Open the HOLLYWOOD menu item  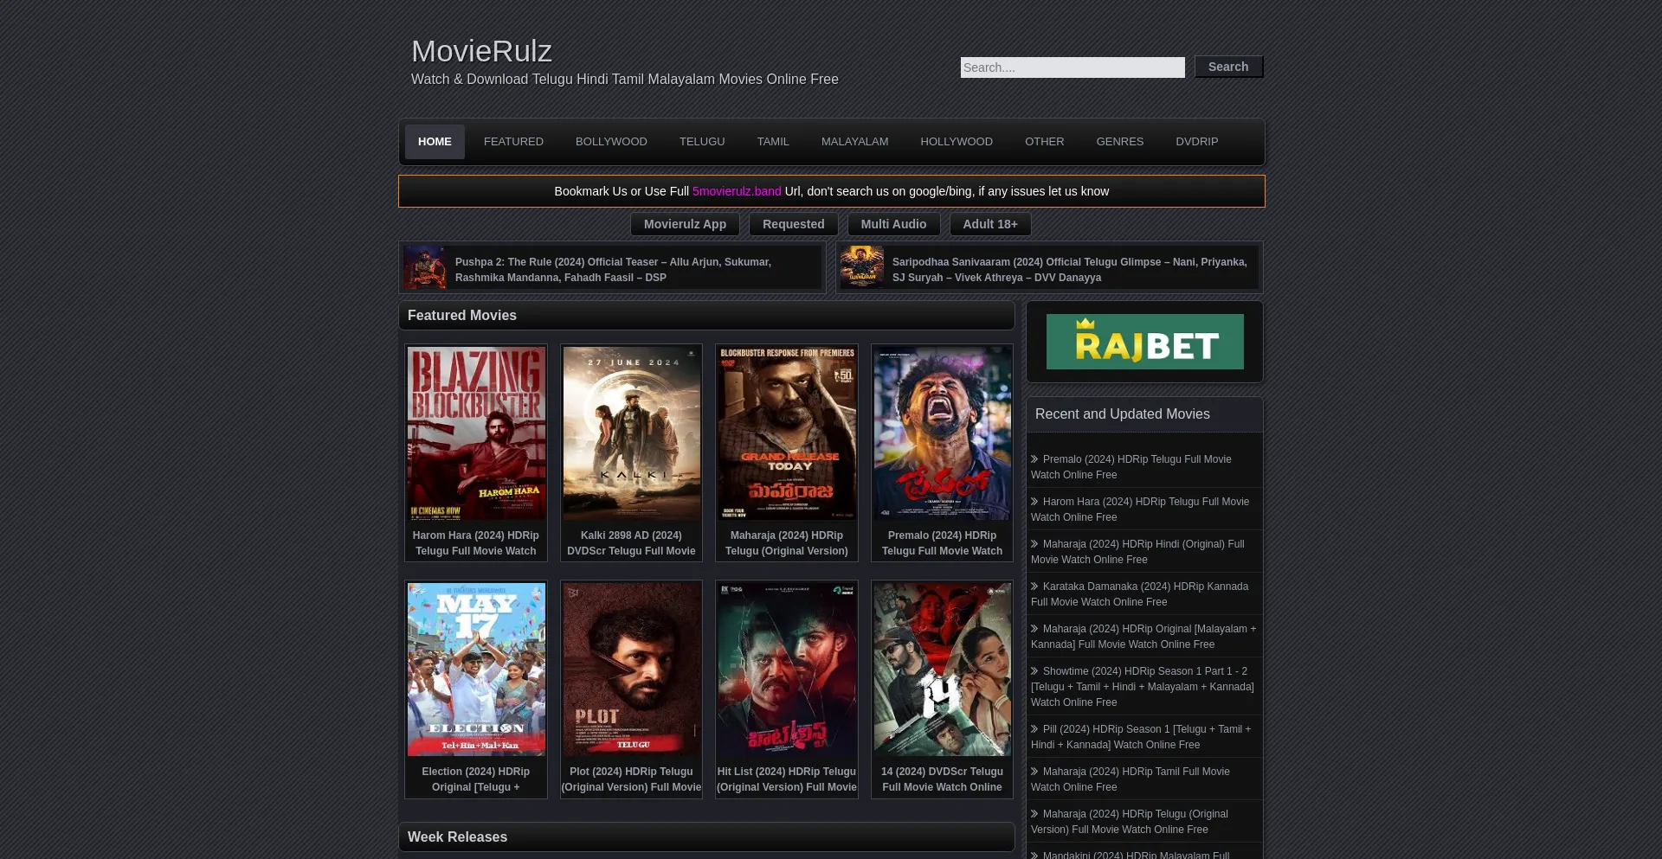pos(957,142)
